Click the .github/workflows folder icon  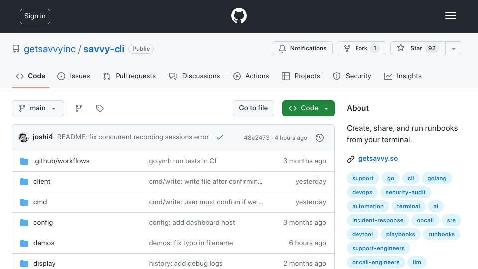click(x=24, y=161)
